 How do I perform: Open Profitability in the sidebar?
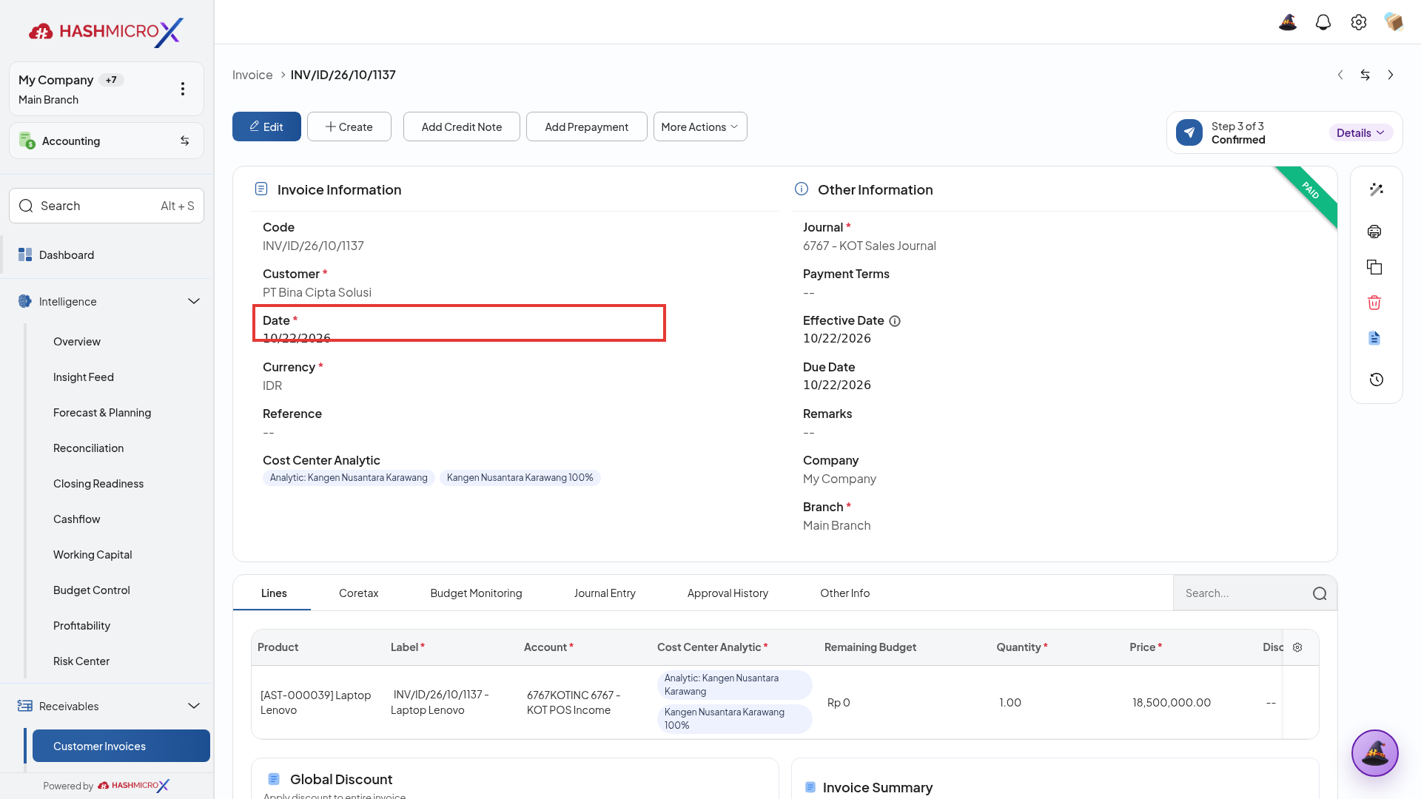point(82,626)
